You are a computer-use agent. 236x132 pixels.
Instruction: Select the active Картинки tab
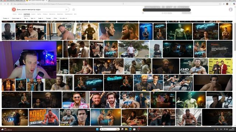27,14
